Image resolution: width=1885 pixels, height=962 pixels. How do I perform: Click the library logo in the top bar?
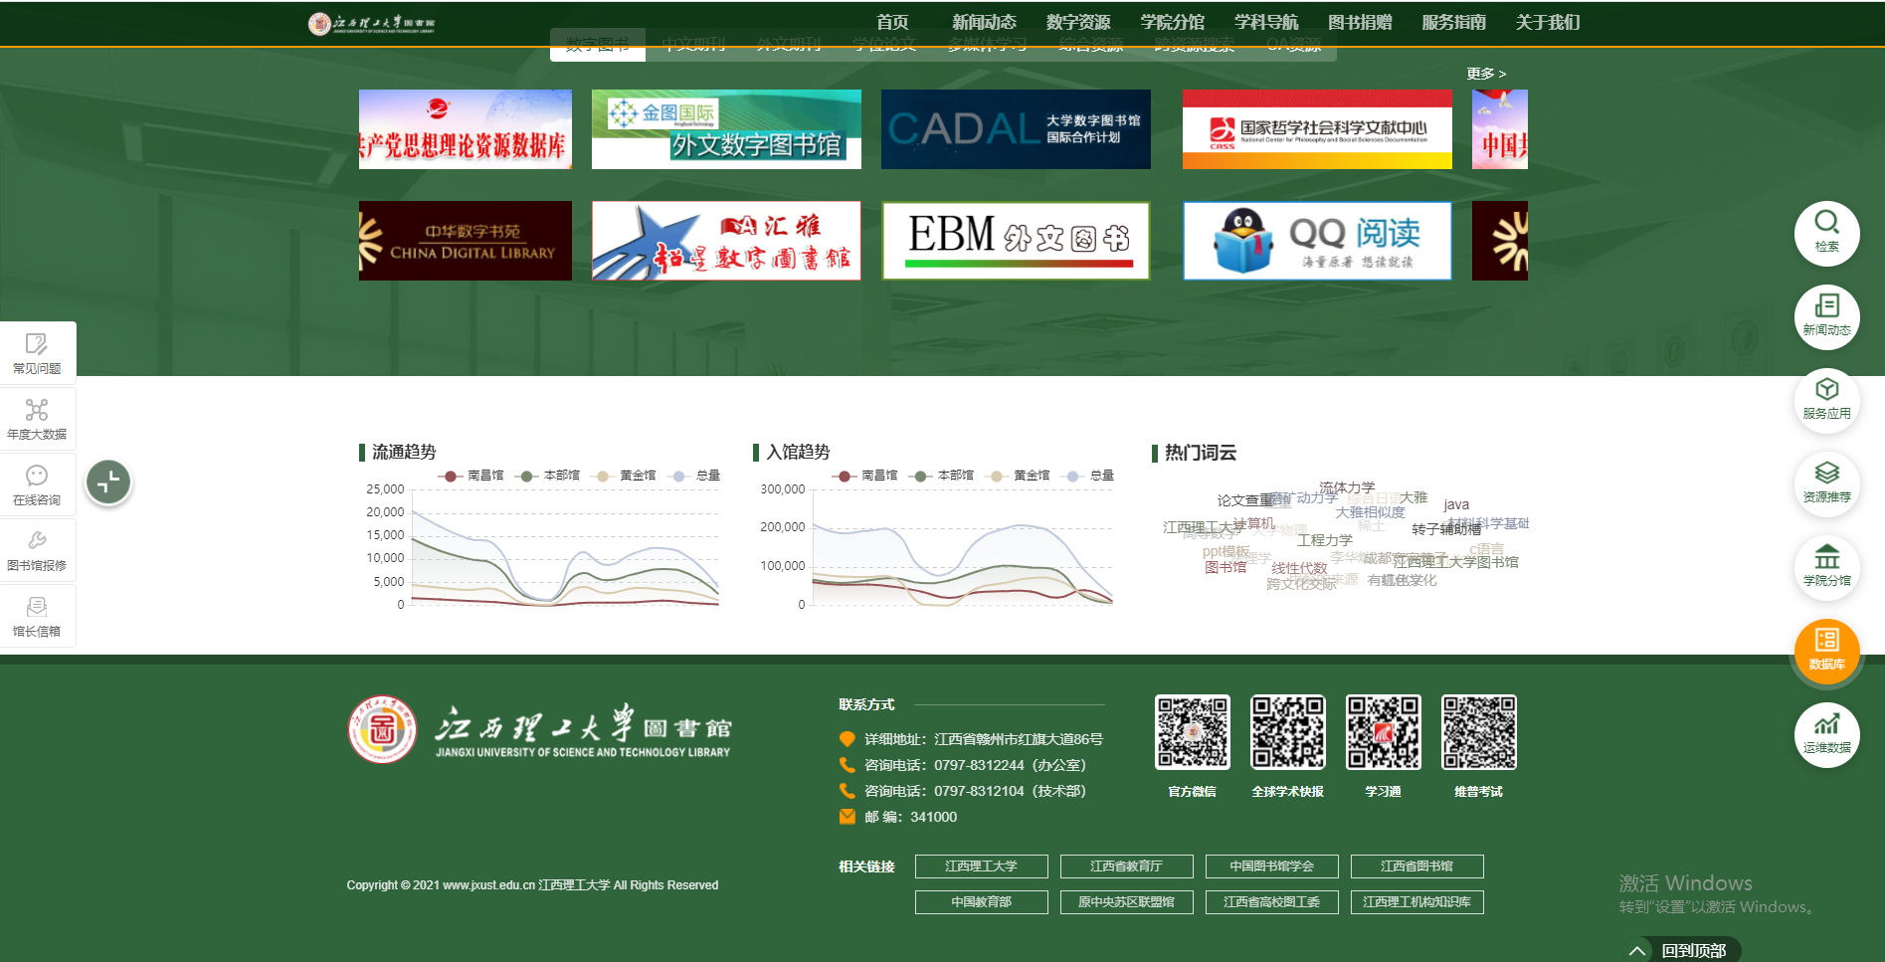tap(371, 23)
